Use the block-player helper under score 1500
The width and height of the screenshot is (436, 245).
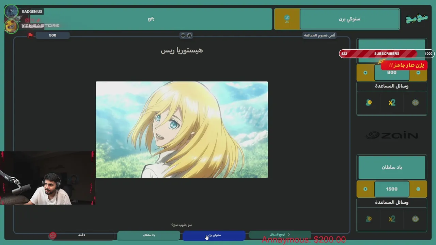pos(369,219)
